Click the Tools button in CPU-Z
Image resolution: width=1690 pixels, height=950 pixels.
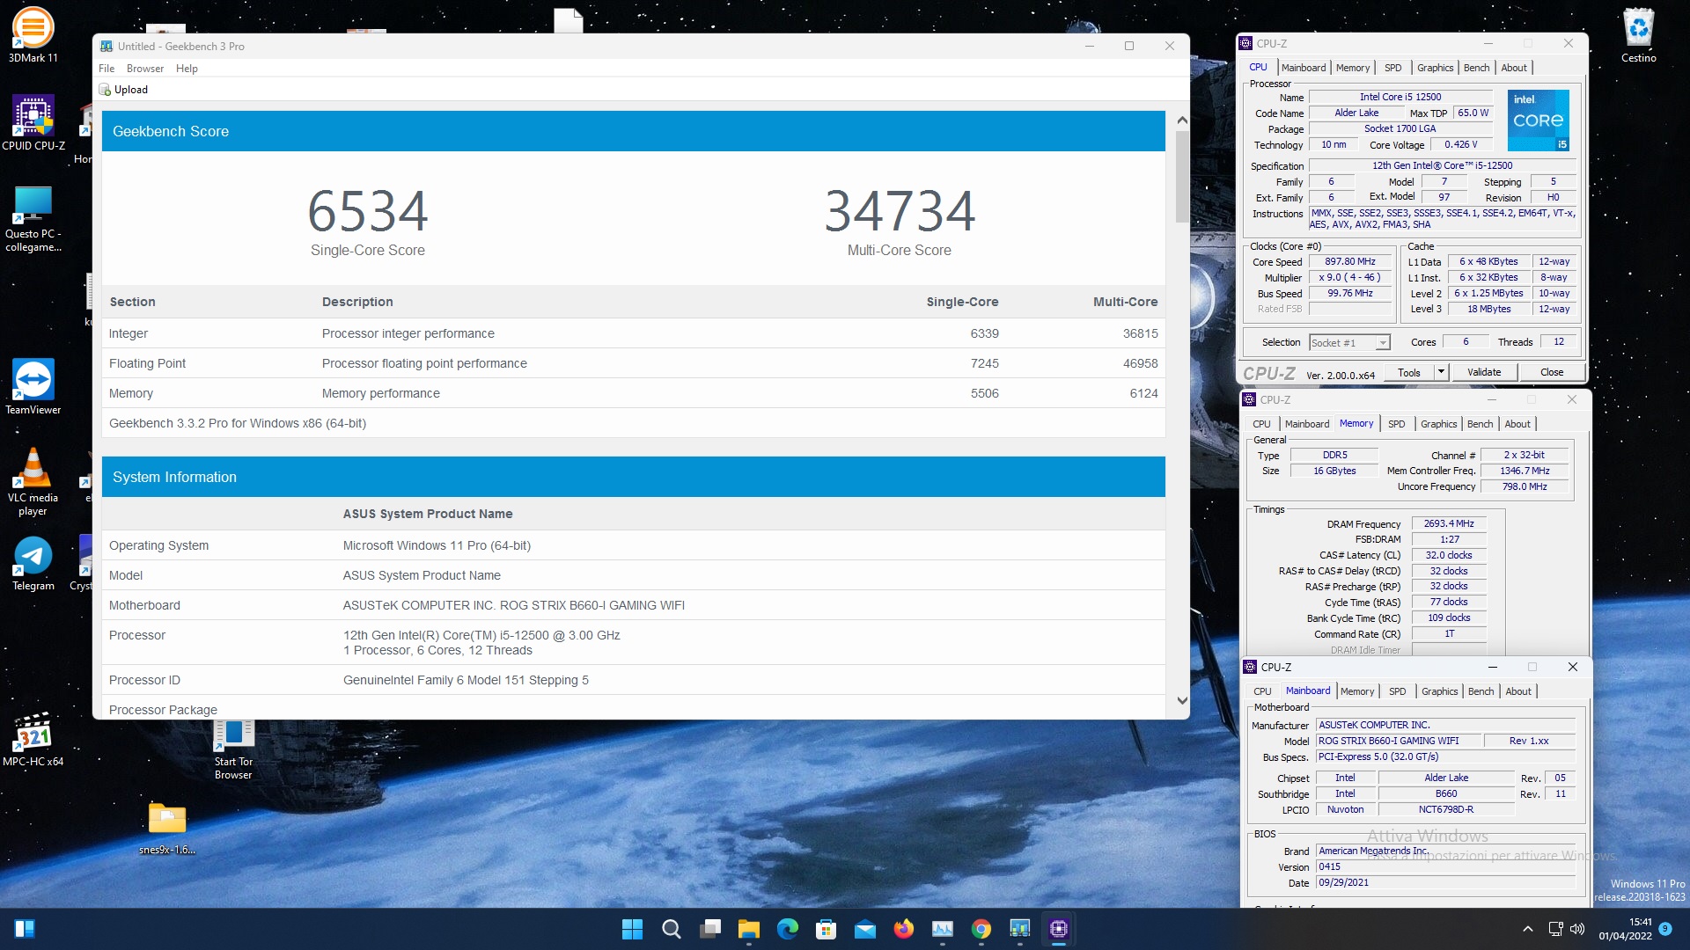pos(1408,372)
